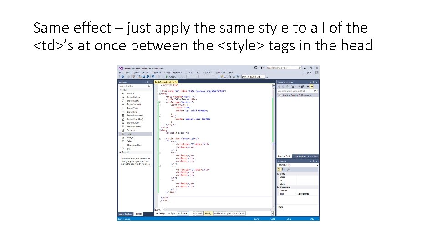Select Input (Hidden) in Toolbox
Viewport: 437px width, 245px height.
tap(133, 127)
